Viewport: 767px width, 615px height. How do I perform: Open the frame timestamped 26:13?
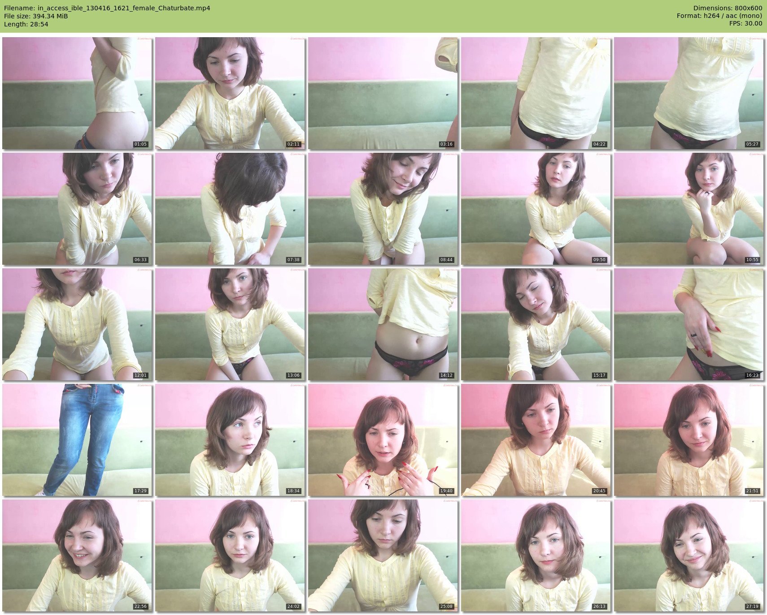coord(536,555)
